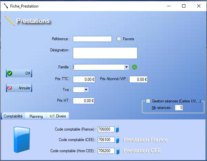Click the green plus icon beside Famille

pyautogui.click(x=135, y=67)
